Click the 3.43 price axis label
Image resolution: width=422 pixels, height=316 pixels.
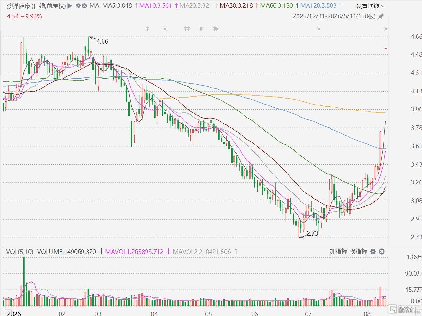pos(416,164)
